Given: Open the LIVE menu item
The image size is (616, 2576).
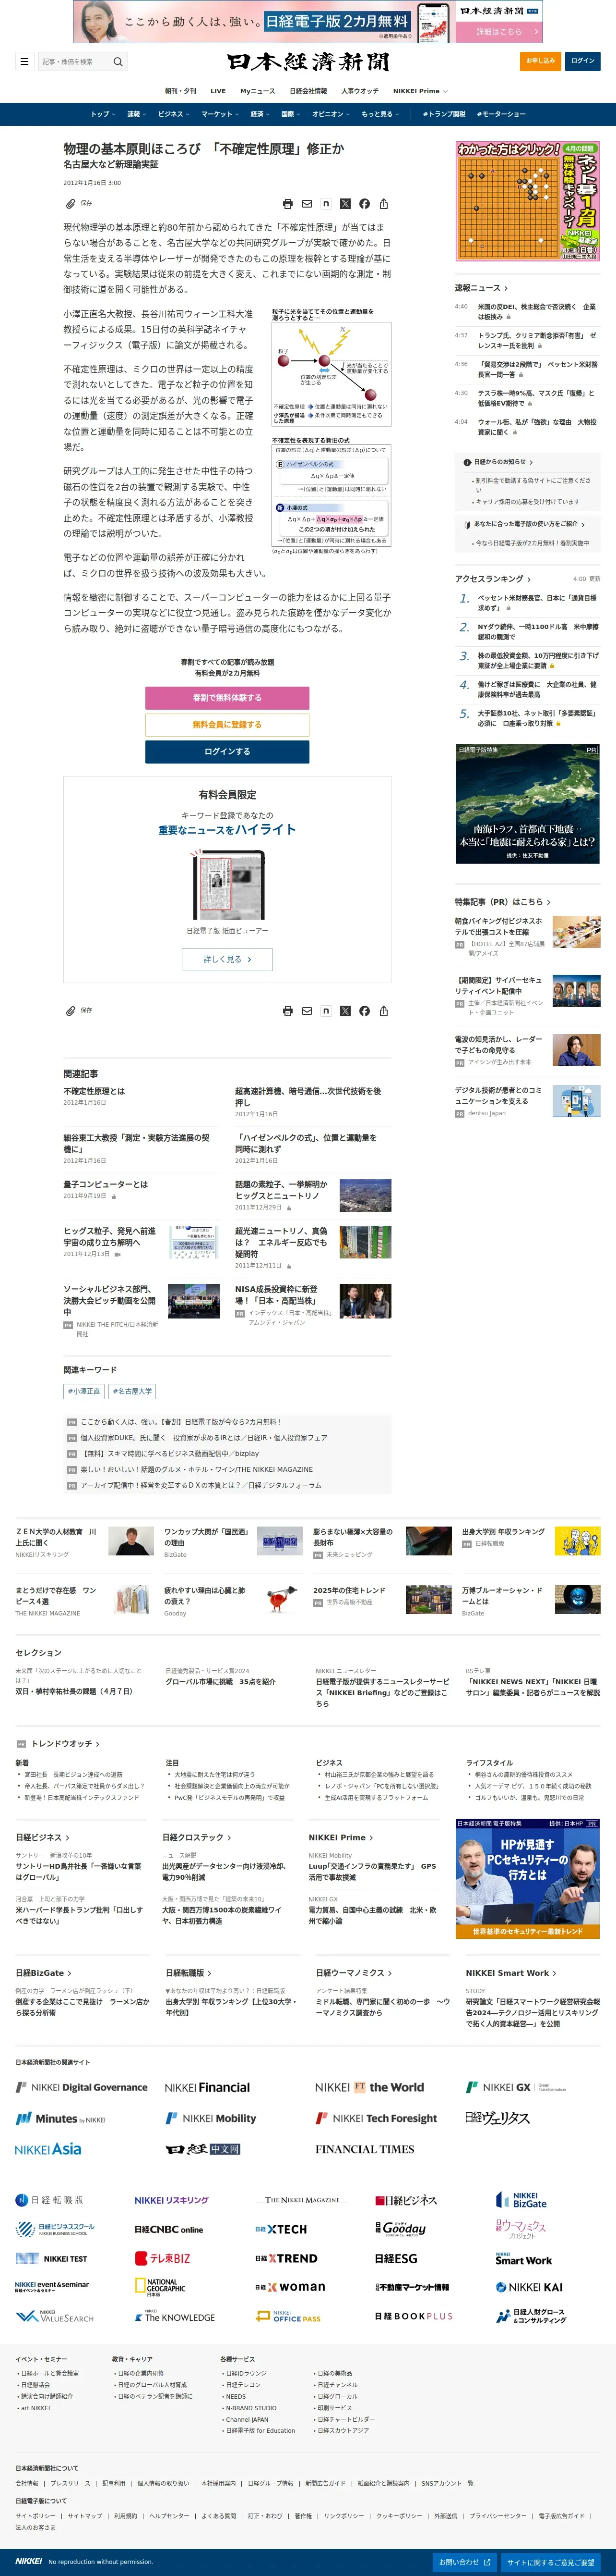Looking at the screenshot, I should (x=218, y=91).
